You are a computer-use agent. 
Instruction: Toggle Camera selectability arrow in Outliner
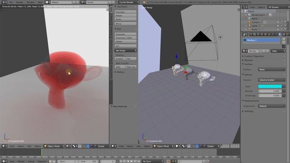tap(281, 22)
